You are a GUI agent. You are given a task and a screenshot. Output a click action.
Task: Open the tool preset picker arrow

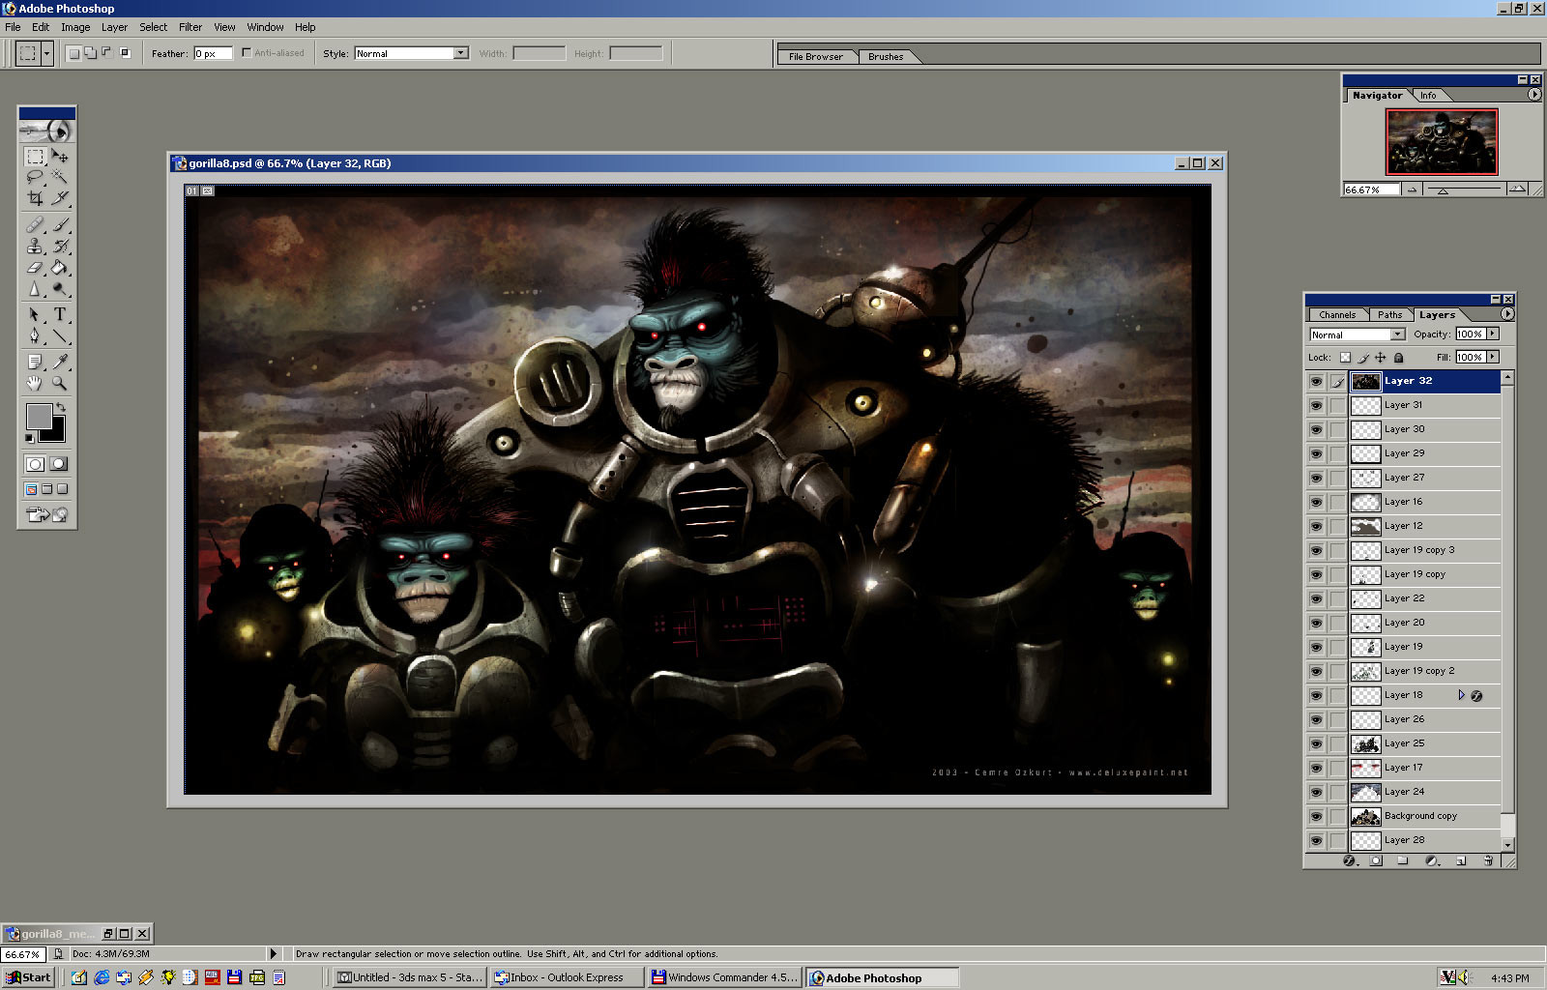coord(46,53)
